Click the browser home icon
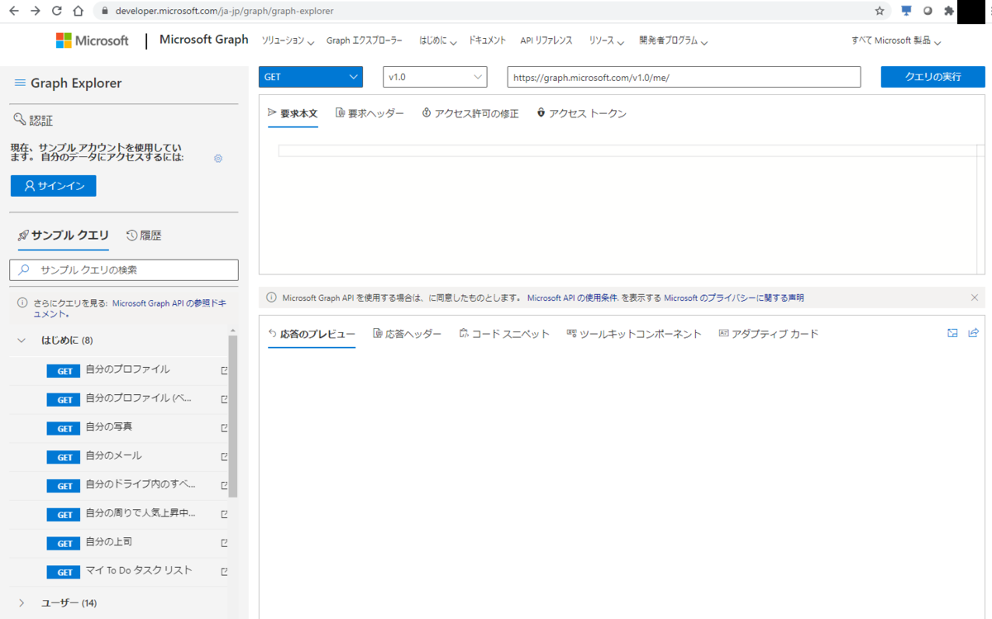This screenshot has width=992, height=619. (79, 12)
